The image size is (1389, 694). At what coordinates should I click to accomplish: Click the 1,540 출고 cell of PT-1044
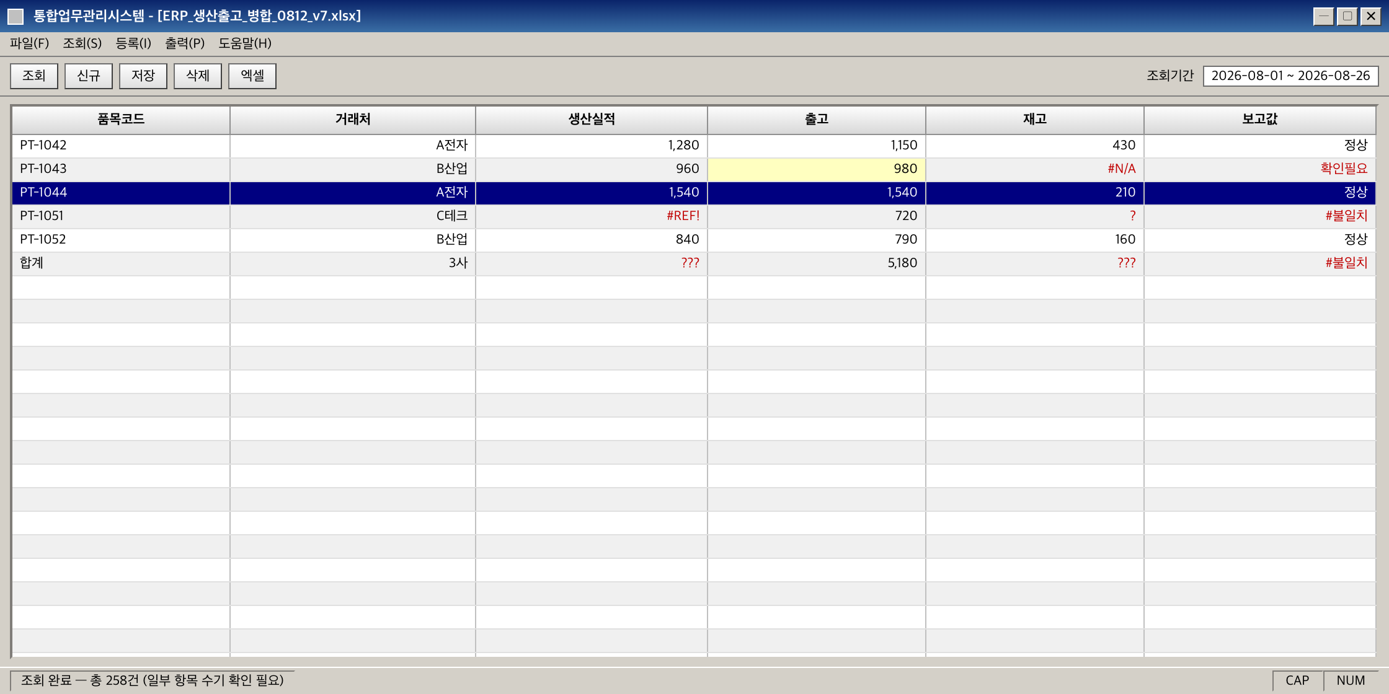(x=817, y=193)
